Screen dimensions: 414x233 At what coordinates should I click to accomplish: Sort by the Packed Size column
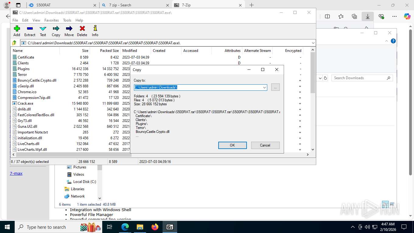105,51
